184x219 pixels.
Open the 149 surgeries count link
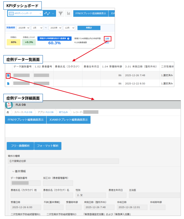(107, 39)
